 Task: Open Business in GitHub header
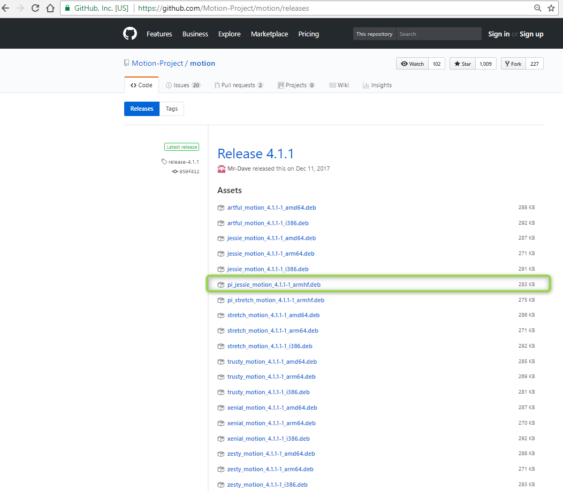click(x=195, y=34)
